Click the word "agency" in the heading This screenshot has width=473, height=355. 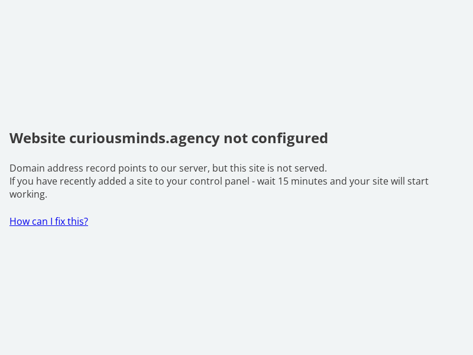click(x=195, y=138)
